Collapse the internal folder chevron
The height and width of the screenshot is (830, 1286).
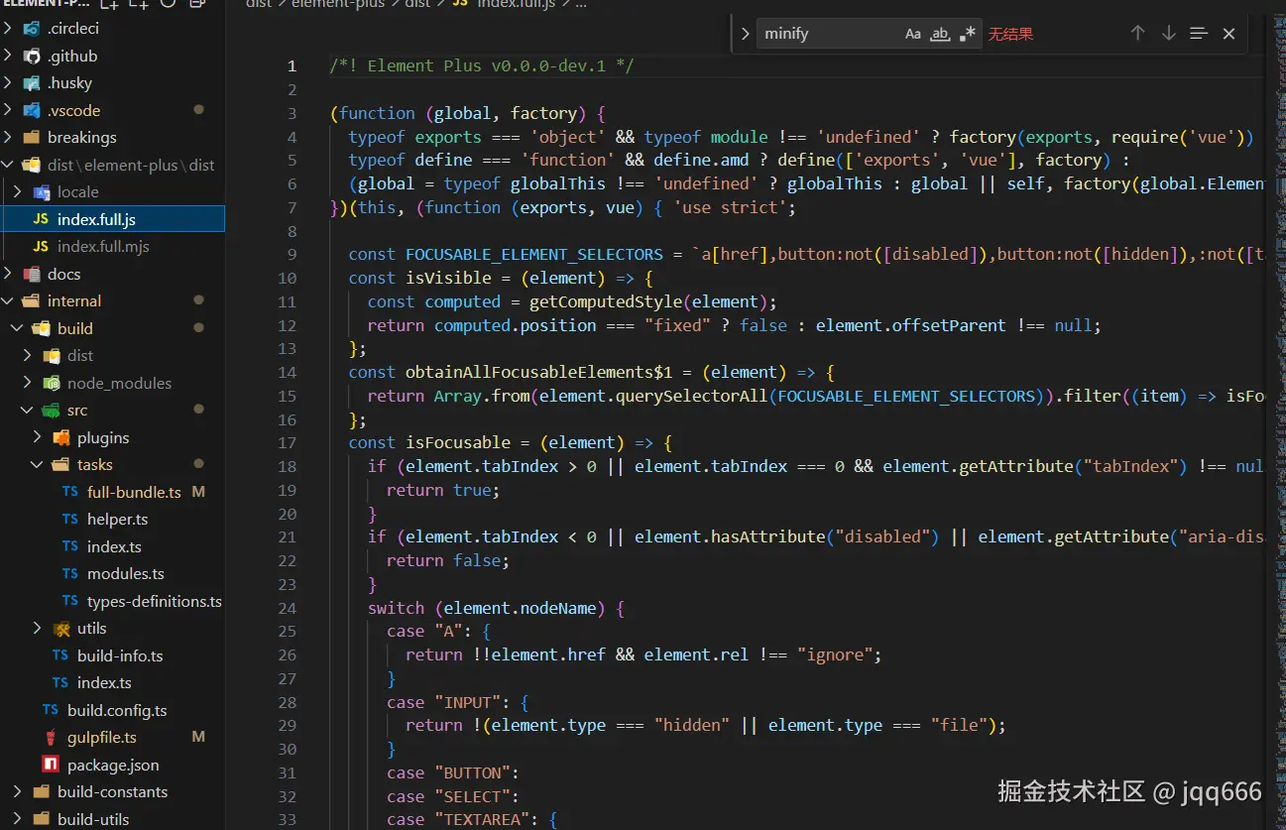click(x=9, y=301)
